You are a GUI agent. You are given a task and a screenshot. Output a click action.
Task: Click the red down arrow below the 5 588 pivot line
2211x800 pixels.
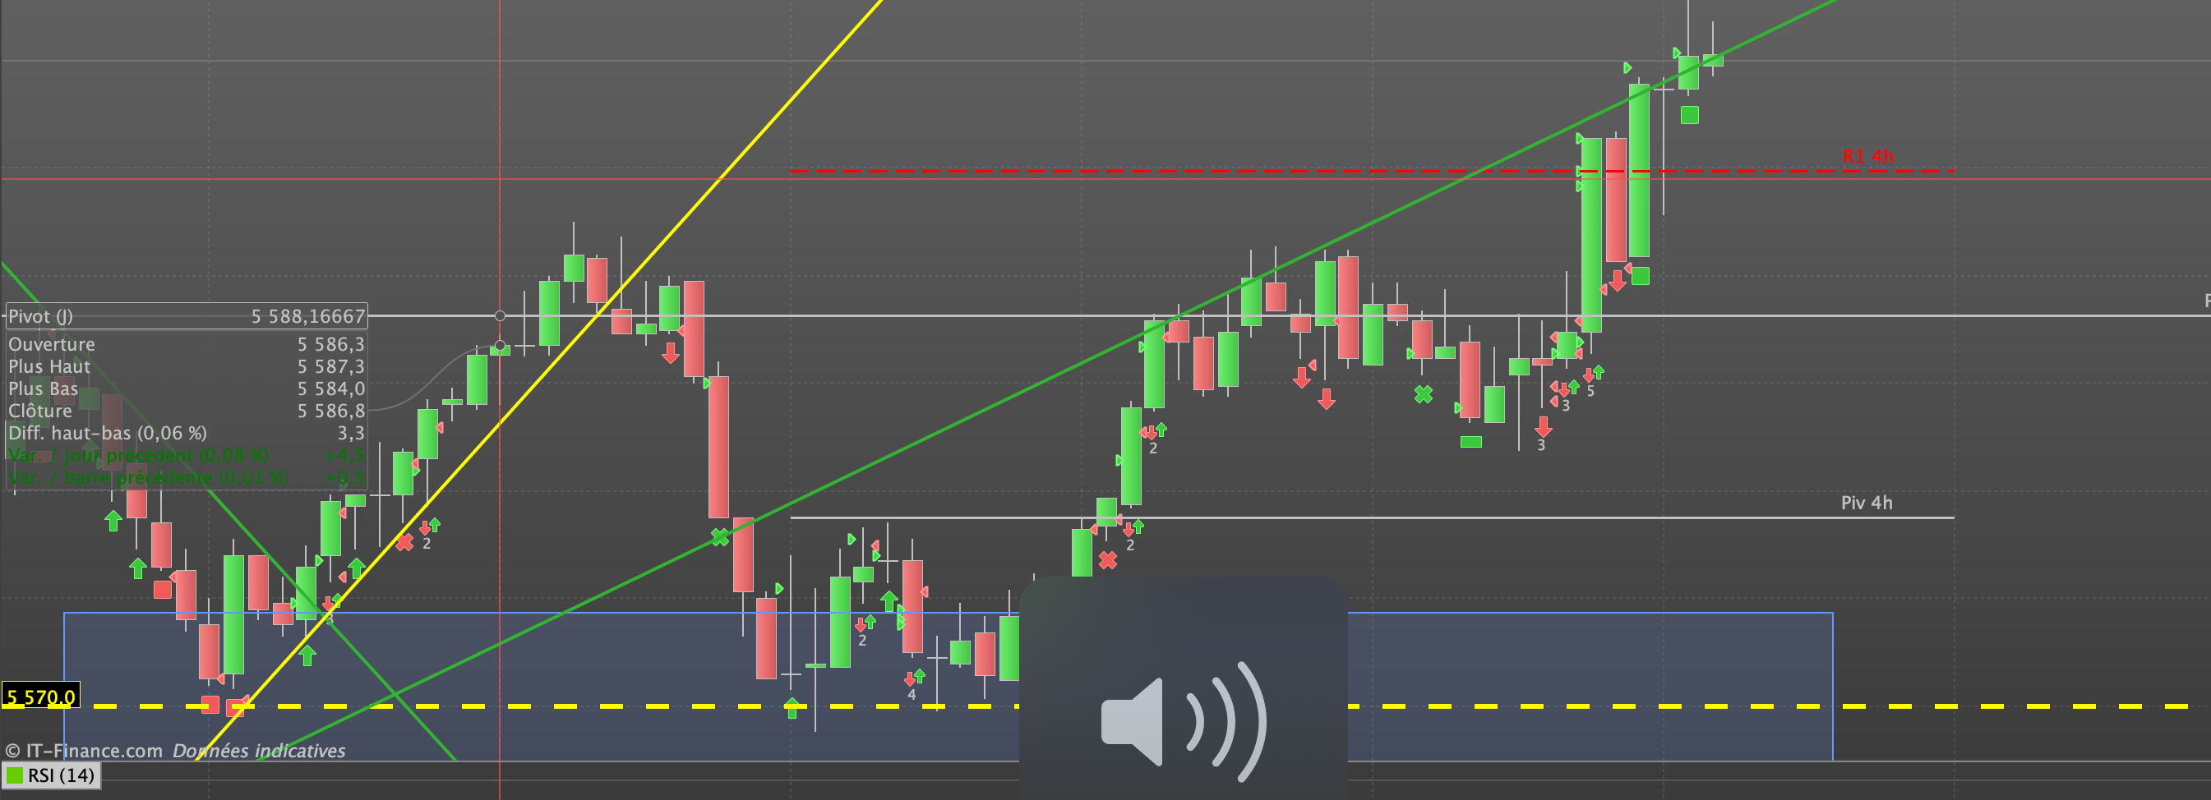671,352
